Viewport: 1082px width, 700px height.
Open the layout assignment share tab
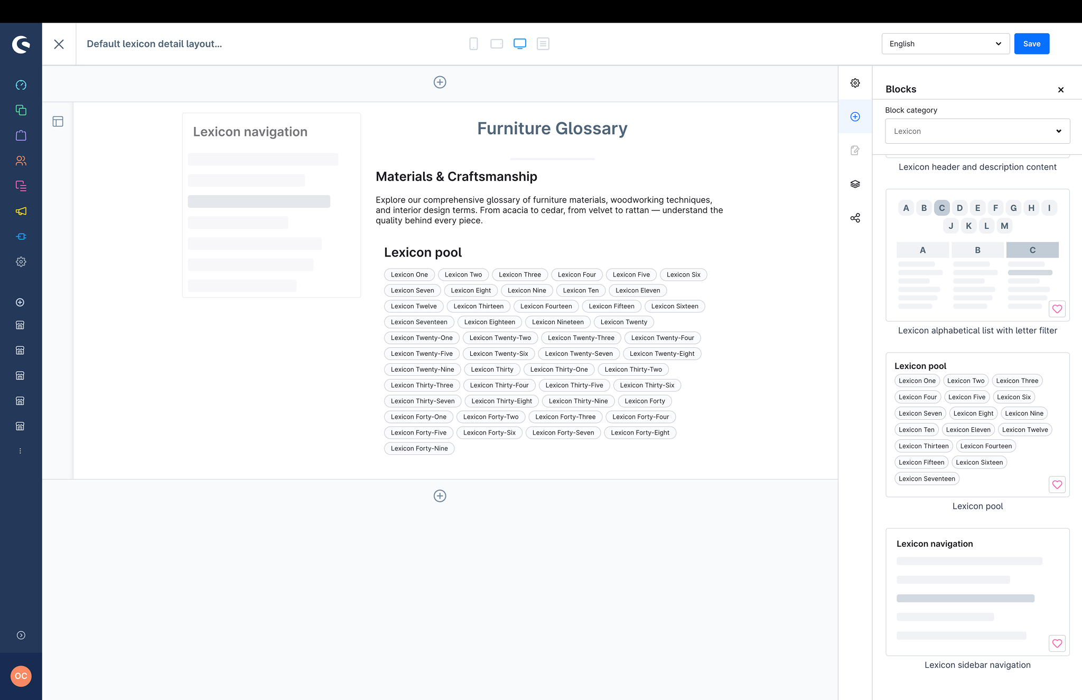[855, 218]
